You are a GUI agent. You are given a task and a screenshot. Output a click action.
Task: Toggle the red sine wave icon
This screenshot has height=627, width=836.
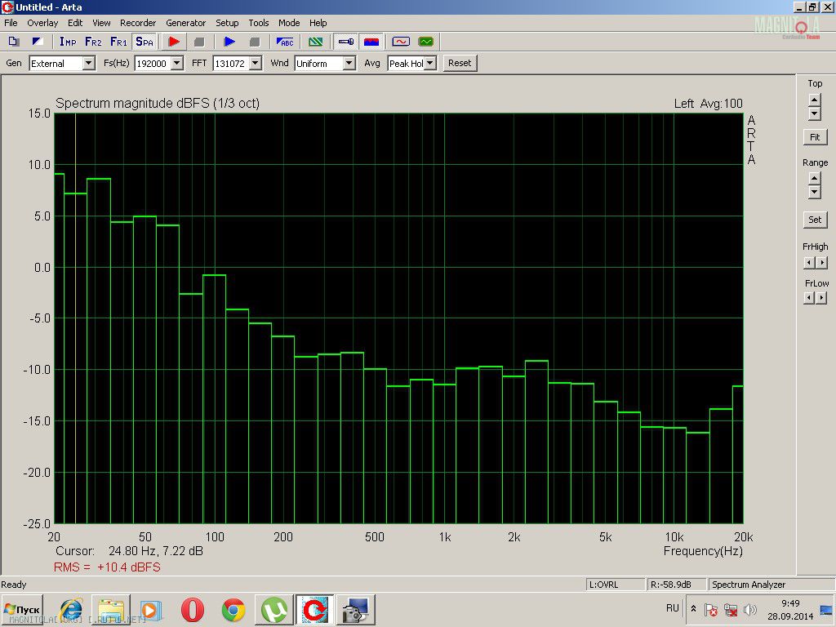click(401, 42)
